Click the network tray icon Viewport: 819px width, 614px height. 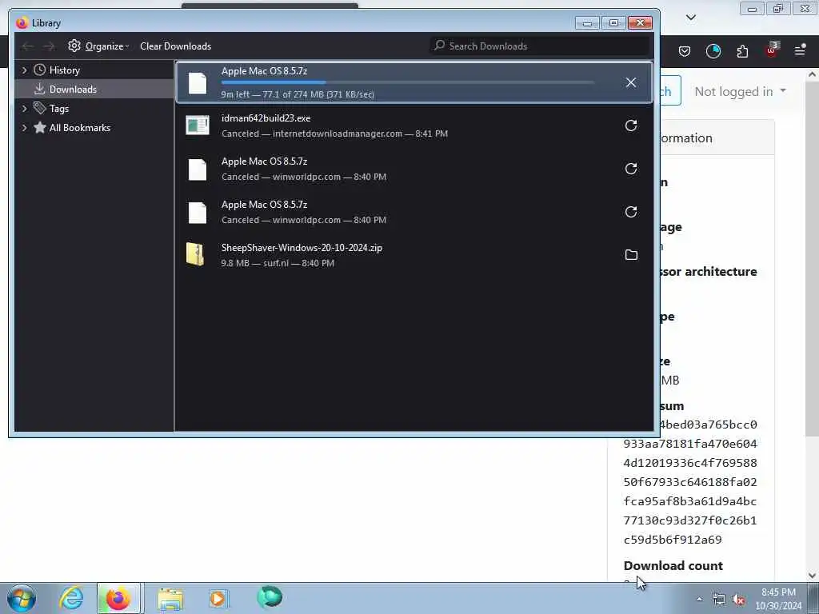719,600
